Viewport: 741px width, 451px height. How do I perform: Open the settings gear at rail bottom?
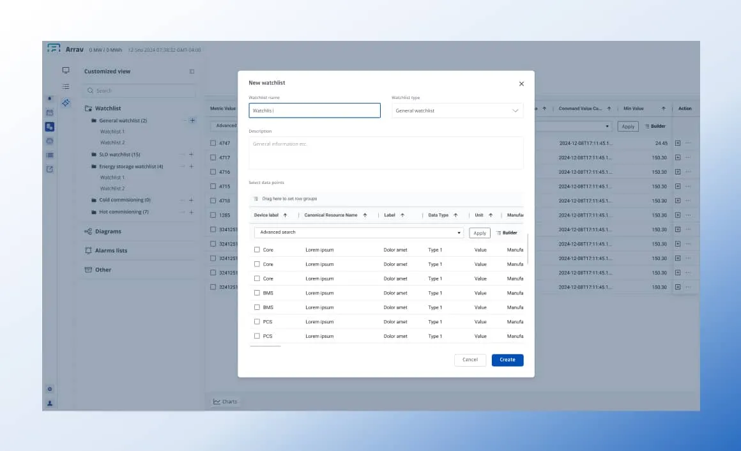click(50, 389)
